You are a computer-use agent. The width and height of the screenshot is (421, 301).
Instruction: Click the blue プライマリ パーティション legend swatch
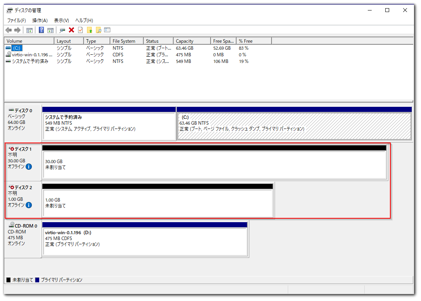pyautogui.click(x=37, y=280)
